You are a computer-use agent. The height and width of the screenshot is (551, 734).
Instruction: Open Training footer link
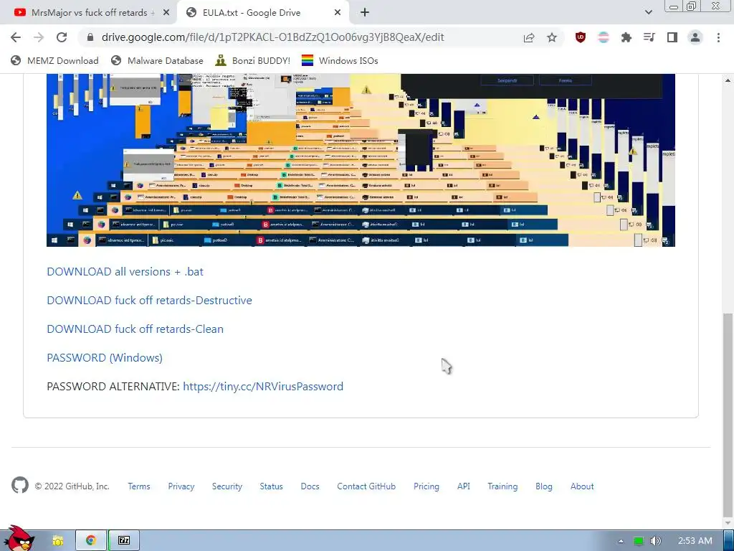pyautogui.click(x=502, y=486)
